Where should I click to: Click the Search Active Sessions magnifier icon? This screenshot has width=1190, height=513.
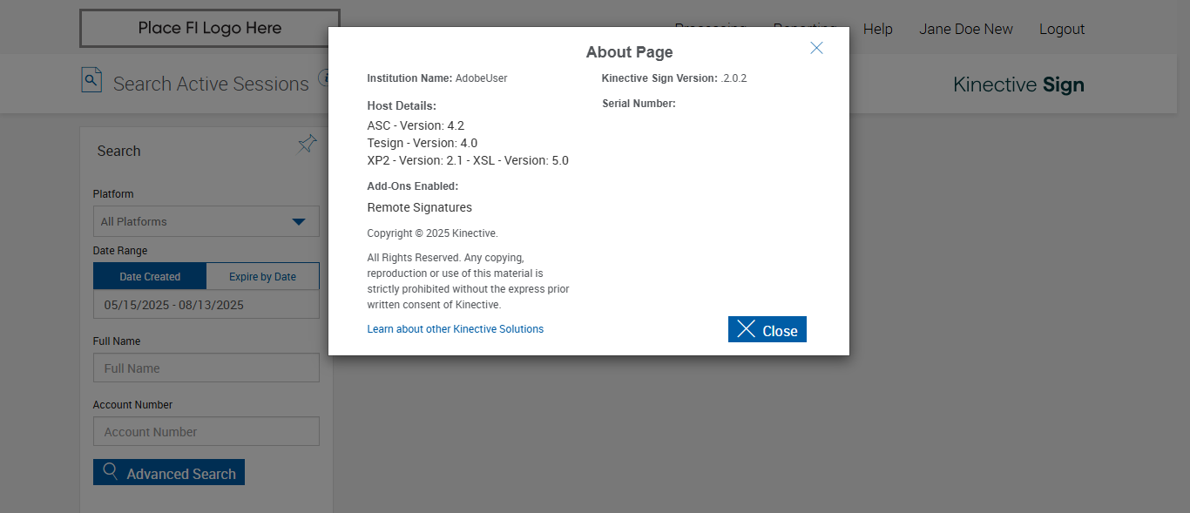(91, 80)
